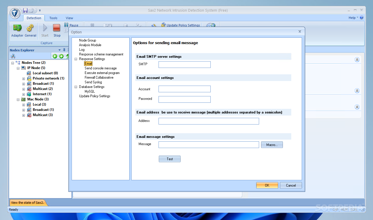Click the top collapse chevron in right pane
The image size is (373, 220).
point(357,59)
